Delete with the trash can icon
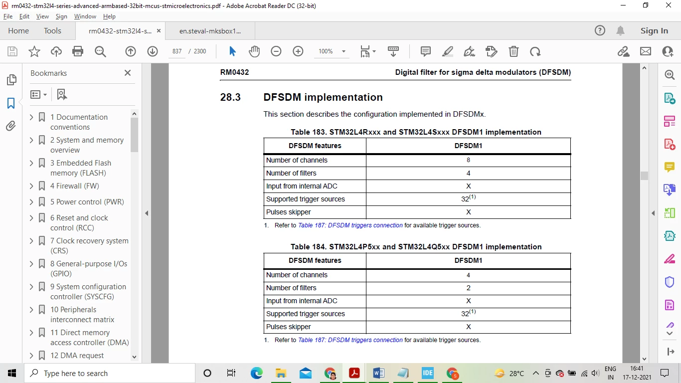Screen dimensions: 681x383 tap(513, 51)
